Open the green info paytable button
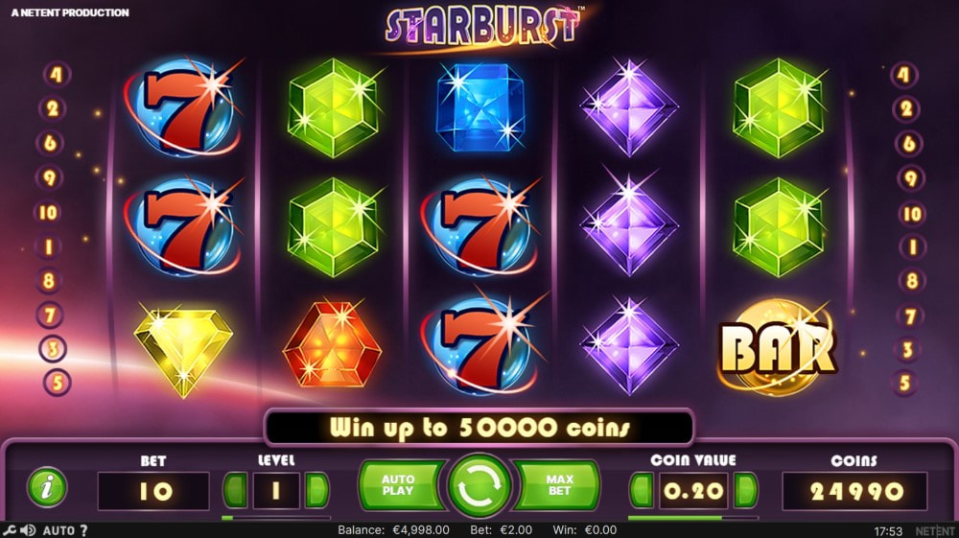959x538 pixels. (47, 487)
